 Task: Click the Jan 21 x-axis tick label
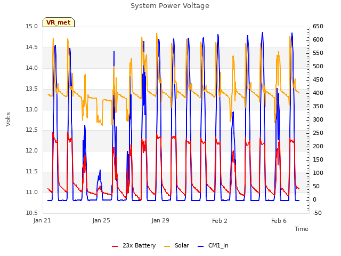(x=42, y=220)
